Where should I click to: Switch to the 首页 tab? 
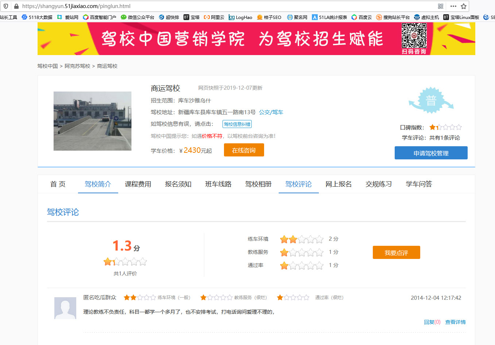[x=58, y=184]
